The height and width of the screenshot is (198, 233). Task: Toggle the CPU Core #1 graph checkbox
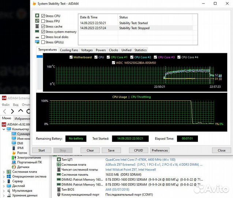pos(108,57)
